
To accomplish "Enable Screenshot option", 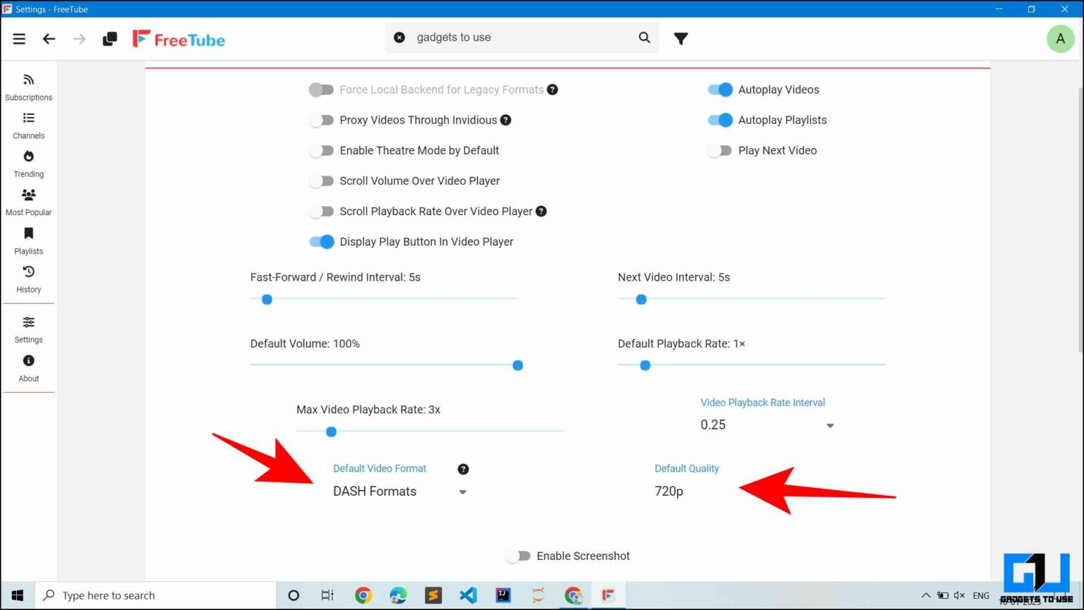I will pos(519,556).
